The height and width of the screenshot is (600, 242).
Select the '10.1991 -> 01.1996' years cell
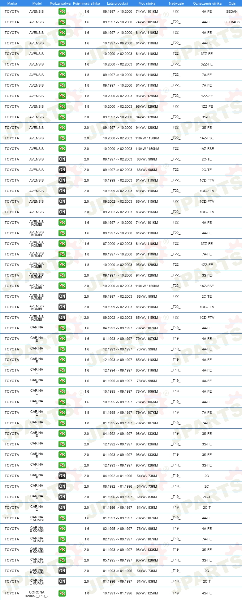pyautogui.click(x=118, y=593)
